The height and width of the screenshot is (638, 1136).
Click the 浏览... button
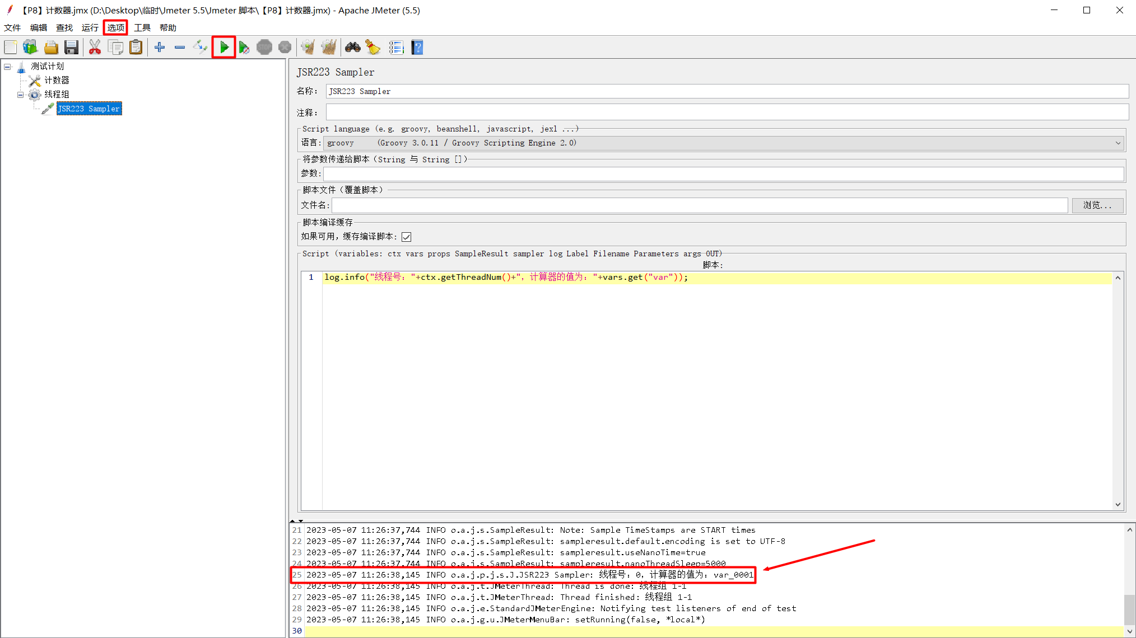click(x=1097, y=205)
